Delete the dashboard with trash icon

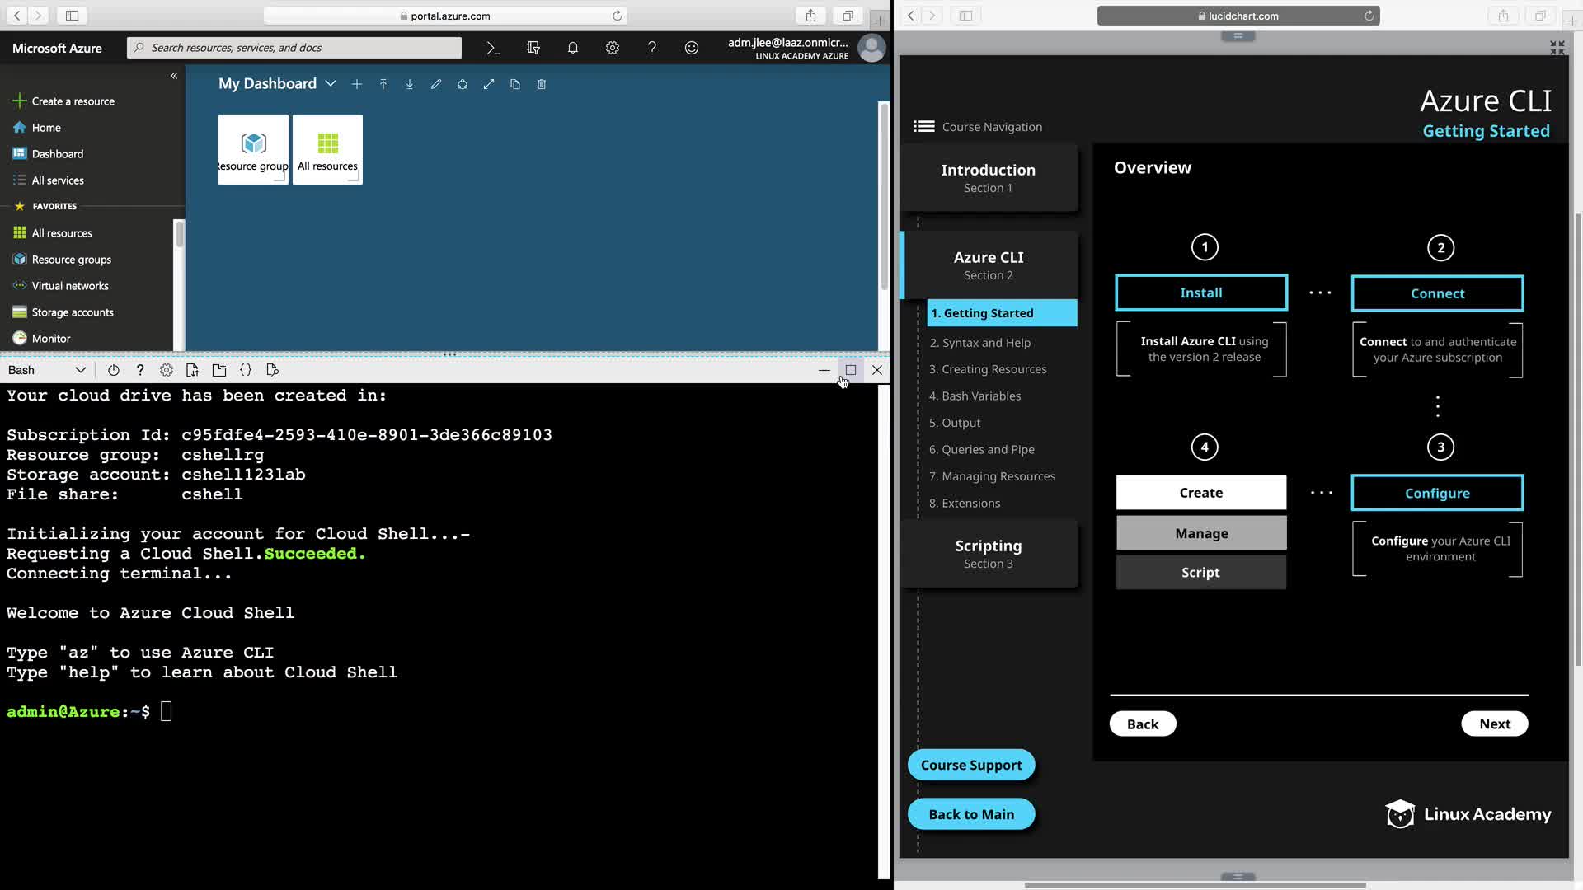point(542,84)
